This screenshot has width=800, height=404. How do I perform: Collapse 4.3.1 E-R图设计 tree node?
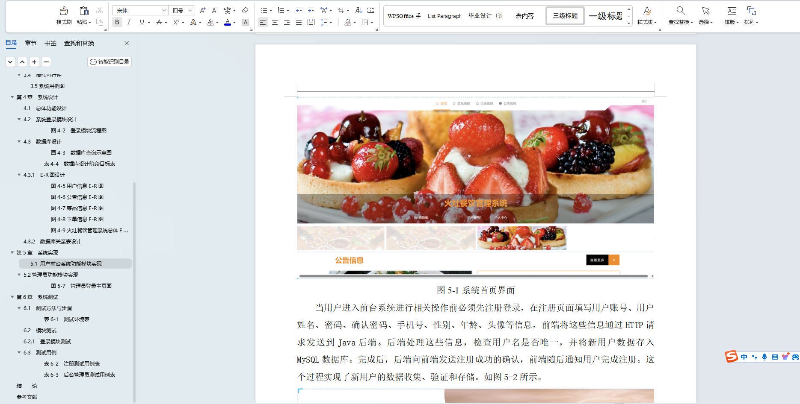tap(19, 175)
